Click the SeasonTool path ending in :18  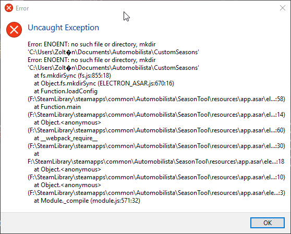[x=156, y=162]
